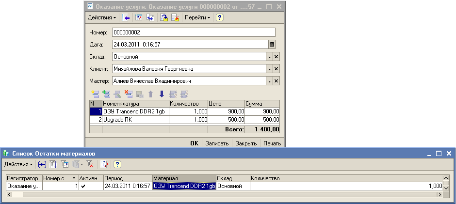Move the table row up

(151, 94)
